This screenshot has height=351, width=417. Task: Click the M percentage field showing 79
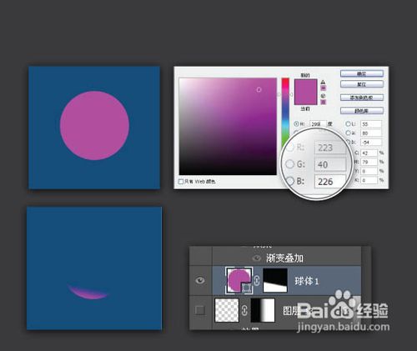pyautogui.click(x=369, y=162)
